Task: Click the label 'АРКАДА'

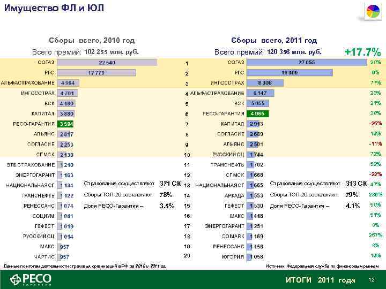Action: [x=234, y=196]
